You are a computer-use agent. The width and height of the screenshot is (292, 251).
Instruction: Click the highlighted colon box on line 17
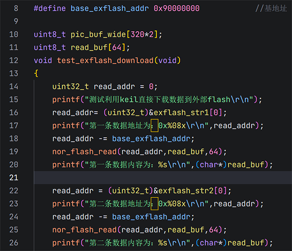point(154,125)
